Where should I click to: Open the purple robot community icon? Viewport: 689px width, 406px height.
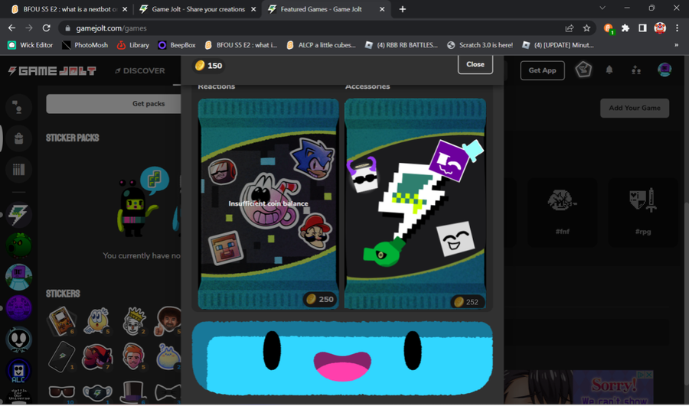pos(18,277)
